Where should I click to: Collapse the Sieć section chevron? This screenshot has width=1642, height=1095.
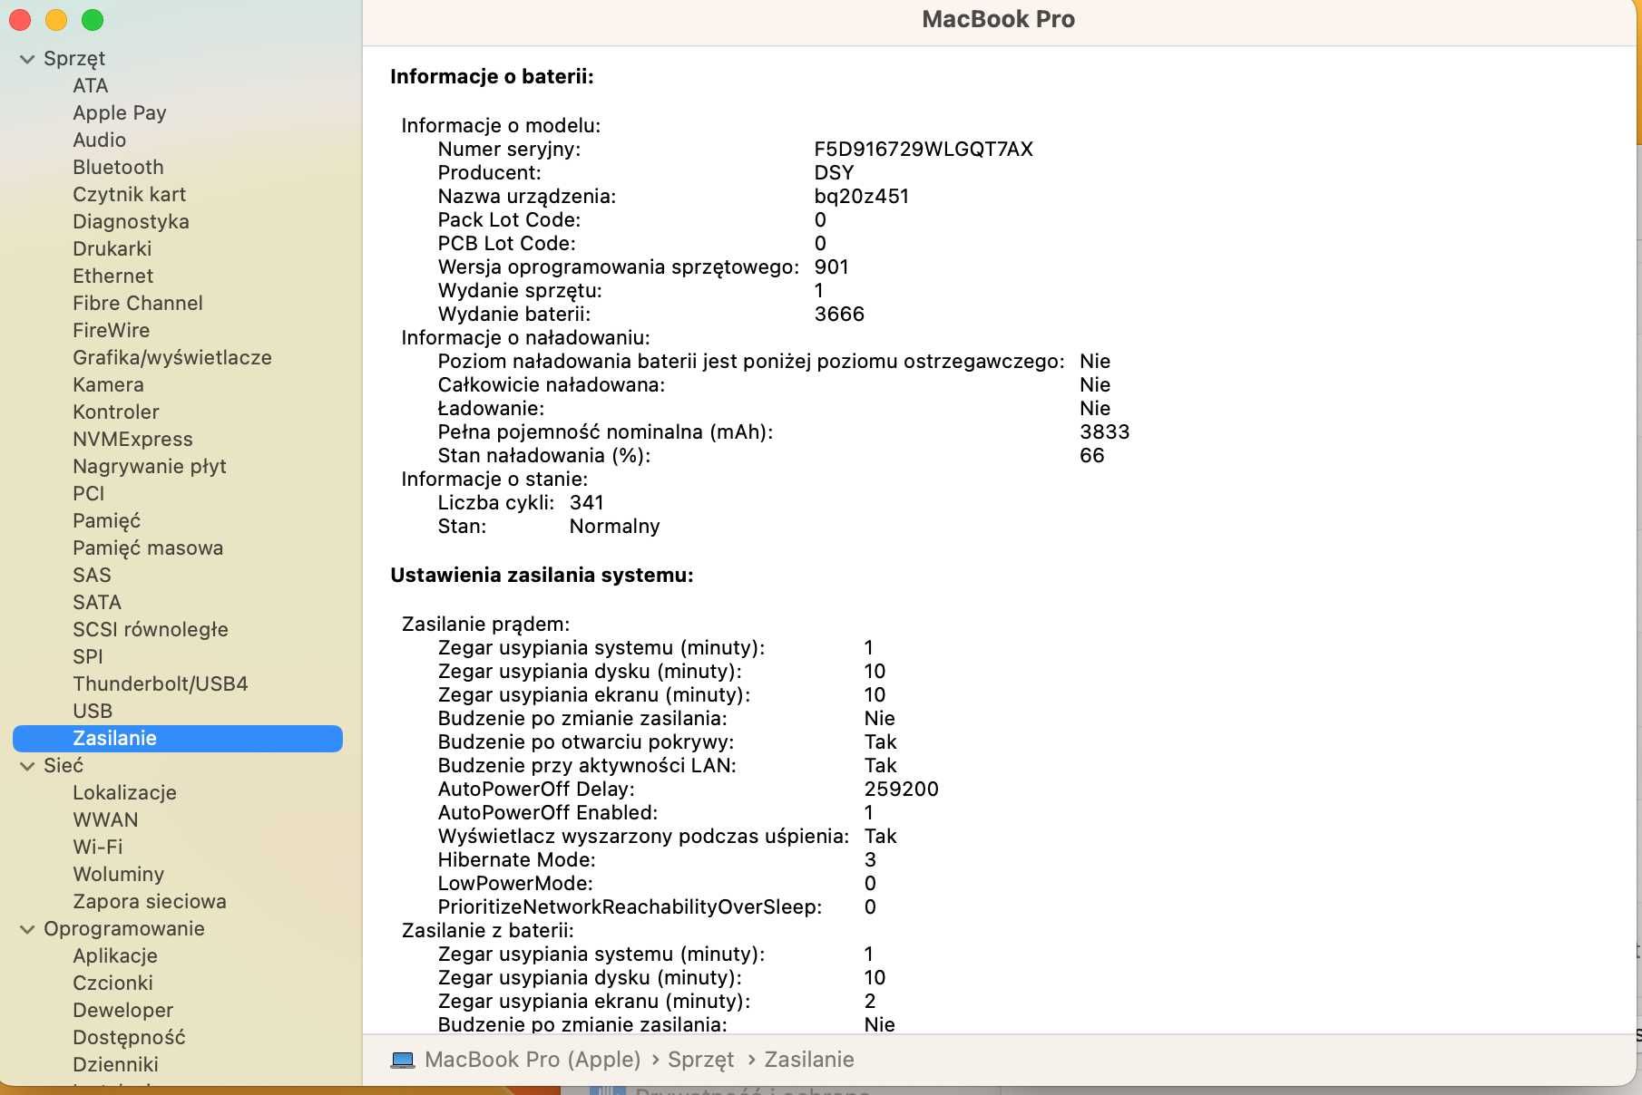[x=27, y=766]
